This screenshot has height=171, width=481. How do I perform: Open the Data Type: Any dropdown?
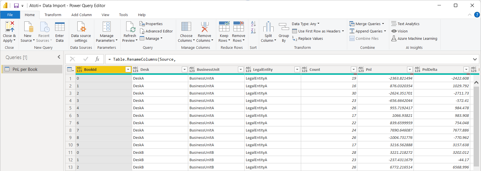tap(306, 24)
